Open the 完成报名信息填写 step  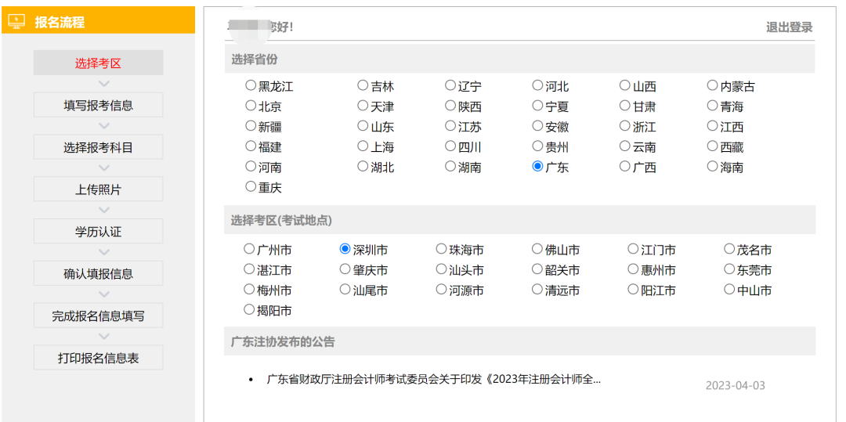pyautogui.click(x=98, y=316)
